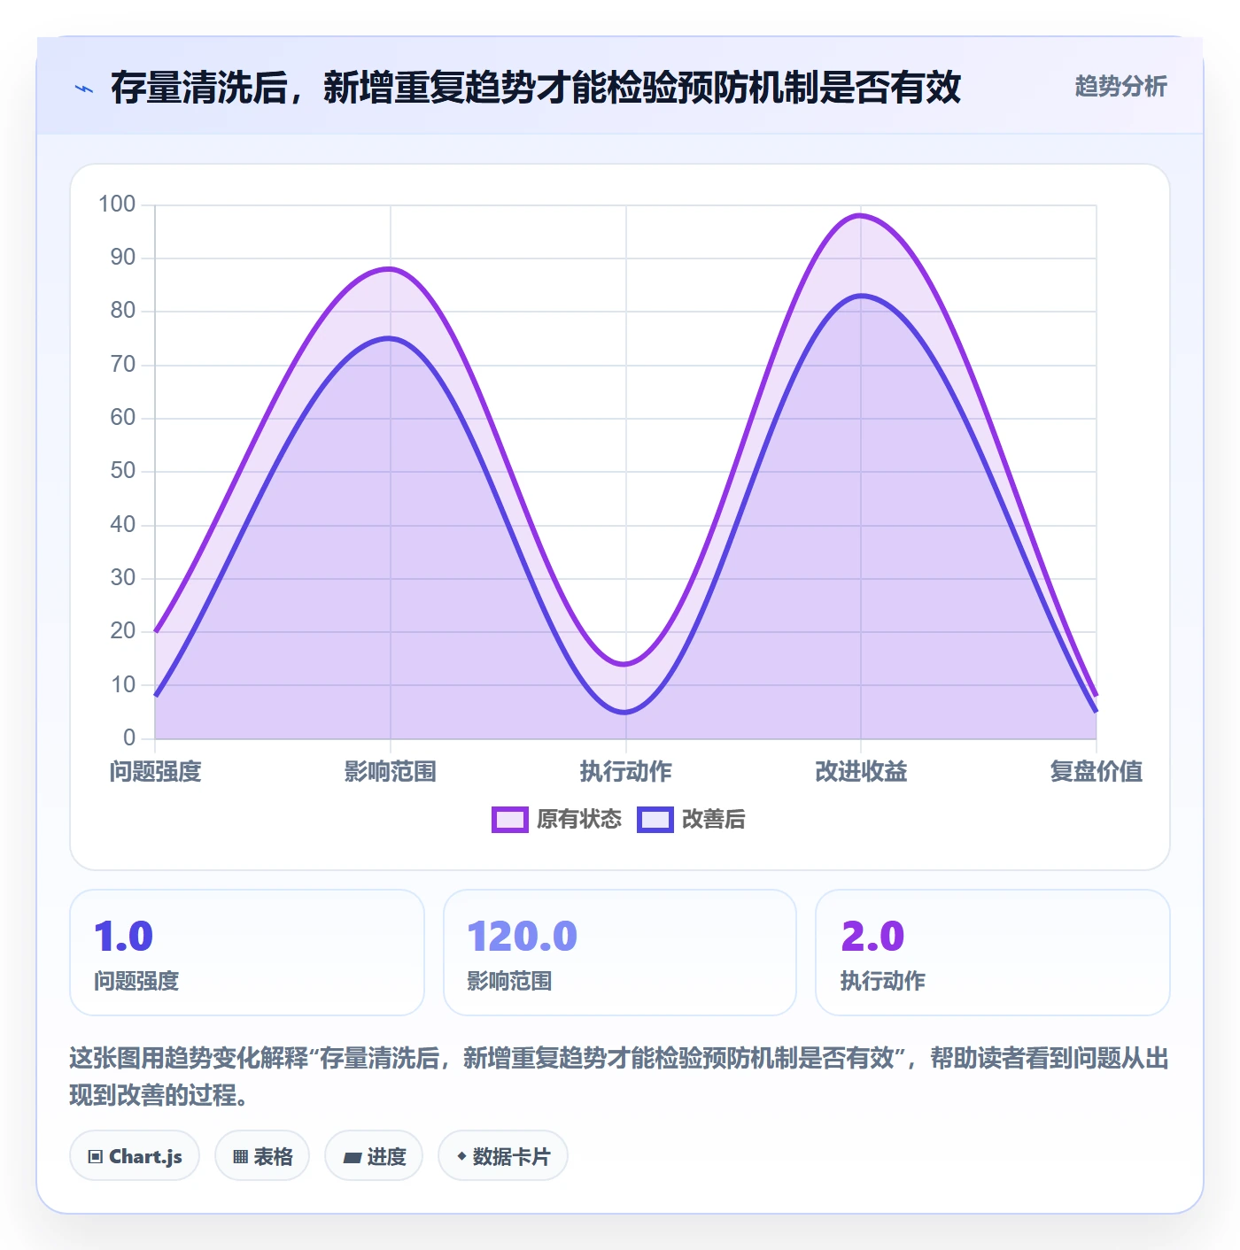Click the 数据卡片 tag

(503, 1156)
